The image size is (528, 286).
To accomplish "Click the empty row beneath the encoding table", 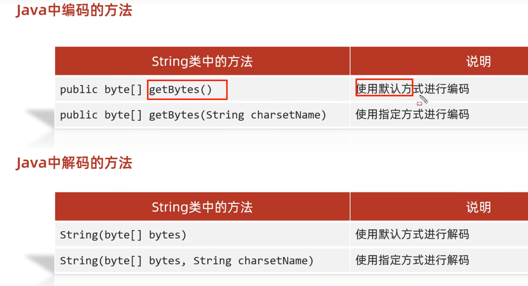I will click(202, 139).
